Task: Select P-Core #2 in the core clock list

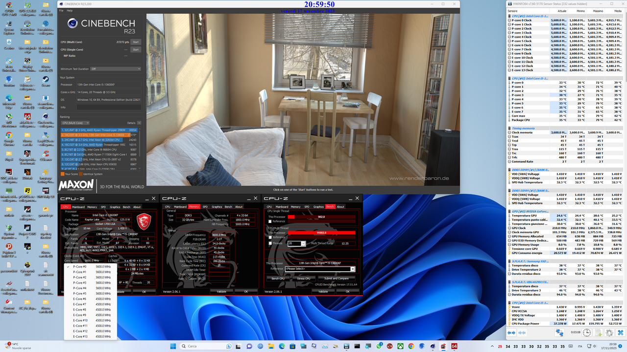Action: [x=80, y=276]
